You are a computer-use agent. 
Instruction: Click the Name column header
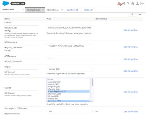[x=7, y=19]
